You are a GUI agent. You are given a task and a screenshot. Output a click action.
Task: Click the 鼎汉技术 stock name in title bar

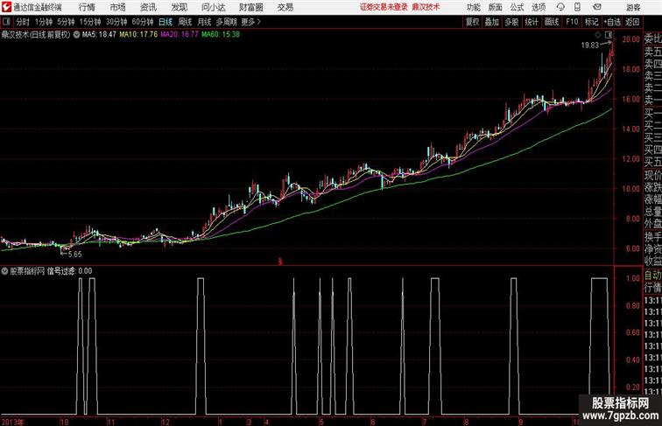point(426,7)
